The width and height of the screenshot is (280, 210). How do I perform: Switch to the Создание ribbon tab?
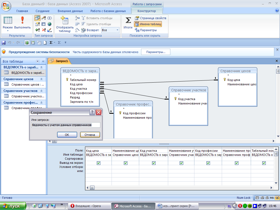coord(42,11)
